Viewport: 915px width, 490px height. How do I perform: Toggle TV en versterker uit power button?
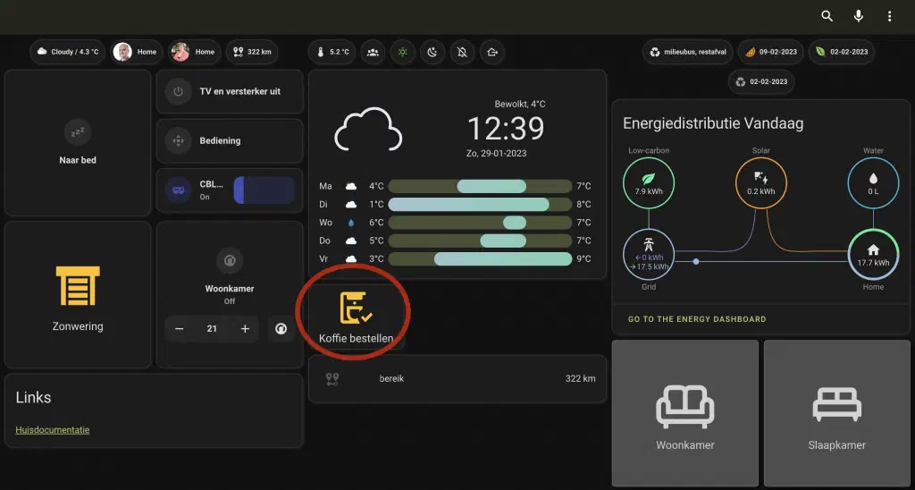(x=178, y=91)
